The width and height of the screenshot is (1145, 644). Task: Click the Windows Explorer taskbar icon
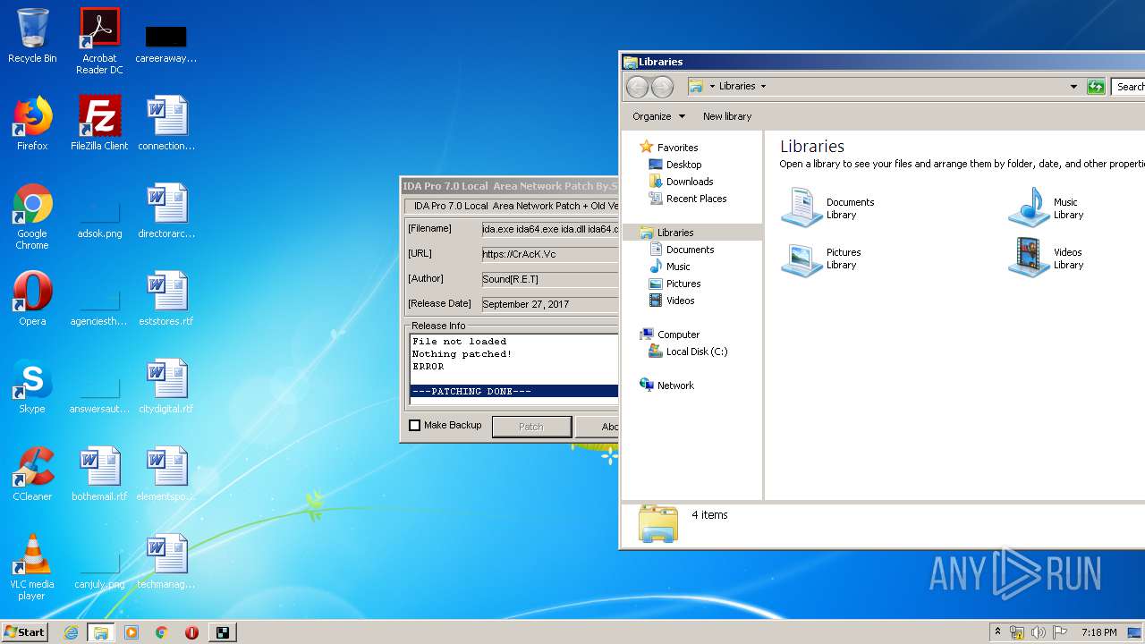(x=101, y=632)
